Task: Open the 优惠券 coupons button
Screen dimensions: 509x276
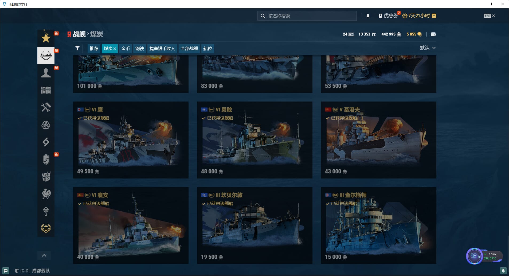Action: pos(389,16)
